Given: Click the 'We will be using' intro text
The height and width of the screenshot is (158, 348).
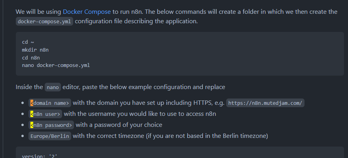Looking at the screenshot, I should [38, 12].
